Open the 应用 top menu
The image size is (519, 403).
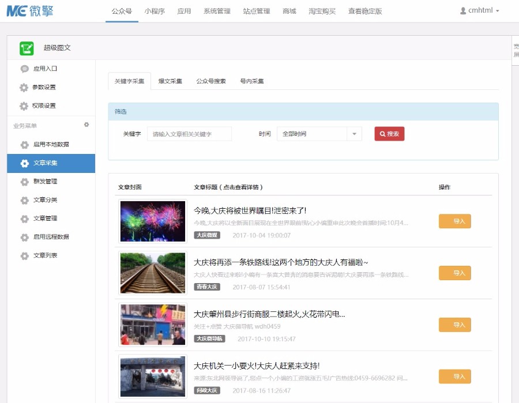[x=184, y=12]
